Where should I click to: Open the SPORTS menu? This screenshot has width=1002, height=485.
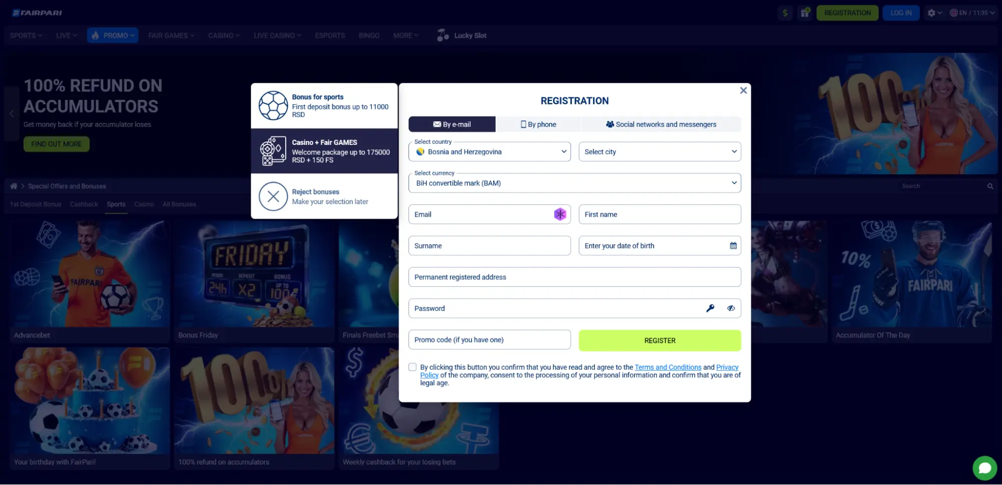click(26, 36)
